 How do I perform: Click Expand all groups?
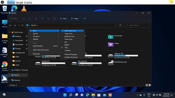[x=71, y=54]
